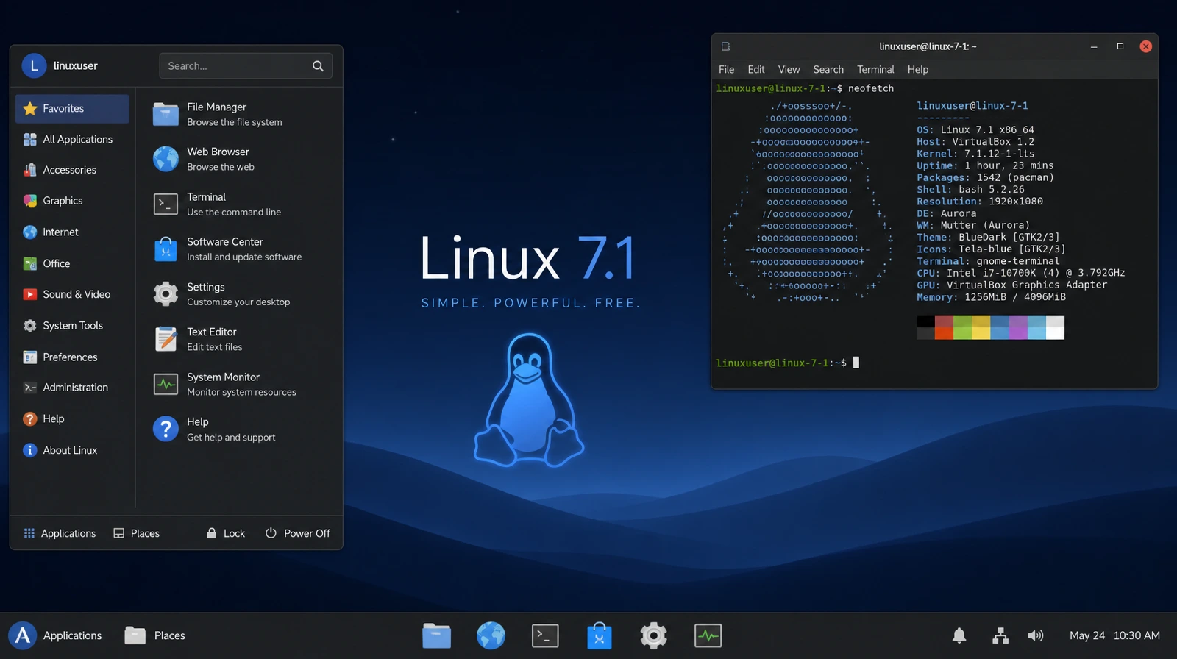Open Terminal icon in Favorites list
The height and width of the screenshot is (659, 1177).
(166, 204)
